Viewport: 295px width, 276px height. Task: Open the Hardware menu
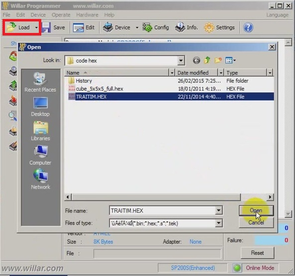(x=87, y=15)
